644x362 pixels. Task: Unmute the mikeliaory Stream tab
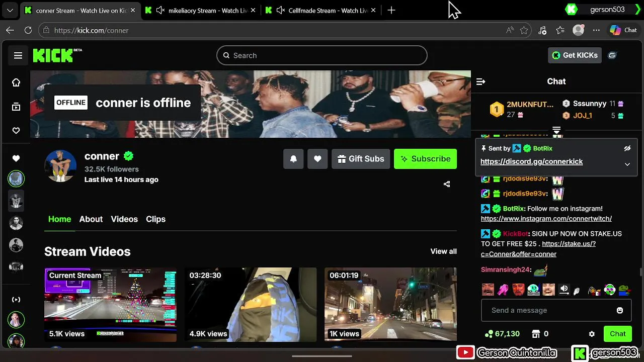click(x=160, y=10)
